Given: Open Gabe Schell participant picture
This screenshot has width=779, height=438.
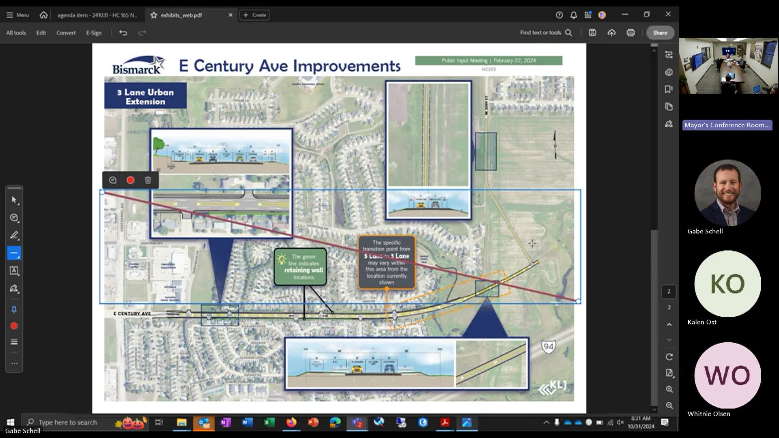Looking at the screenshot, I should (727, 193).
